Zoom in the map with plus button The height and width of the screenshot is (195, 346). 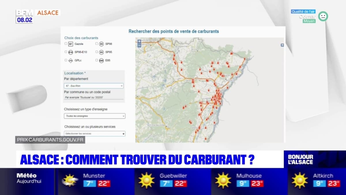[139, 42]
